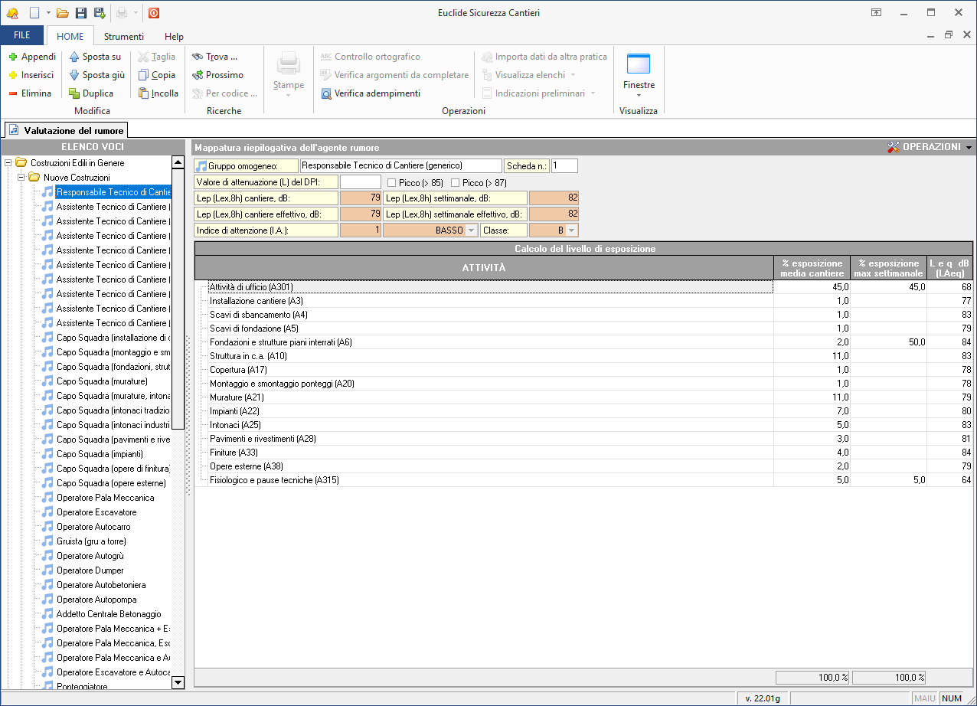Click the Appendi green plus icon
This screenshot has height=706, width=977.
click(x=13, y=57)
